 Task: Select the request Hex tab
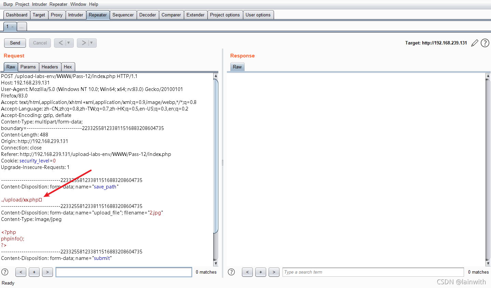pyautogui.click(x=68, y=67)
